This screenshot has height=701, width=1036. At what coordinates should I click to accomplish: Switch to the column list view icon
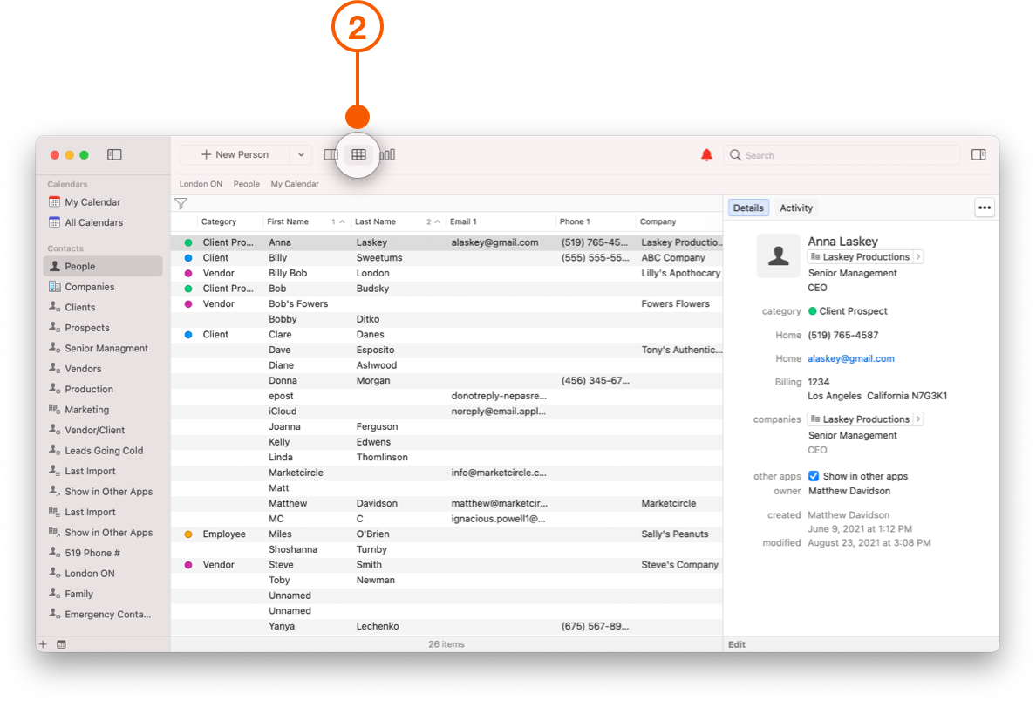point(330,153)
